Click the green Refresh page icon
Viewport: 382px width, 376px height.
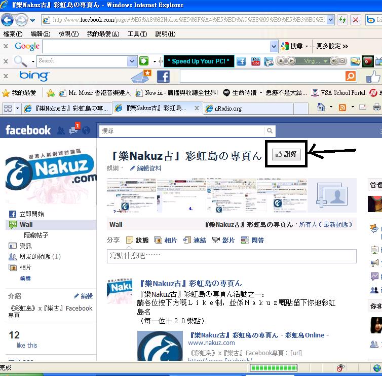(x=342, y=20)
